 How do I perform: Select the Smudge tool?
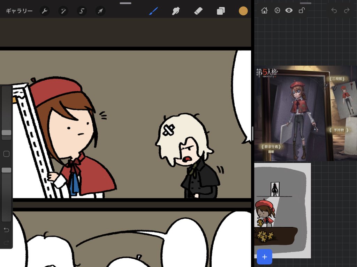[176, 11]
